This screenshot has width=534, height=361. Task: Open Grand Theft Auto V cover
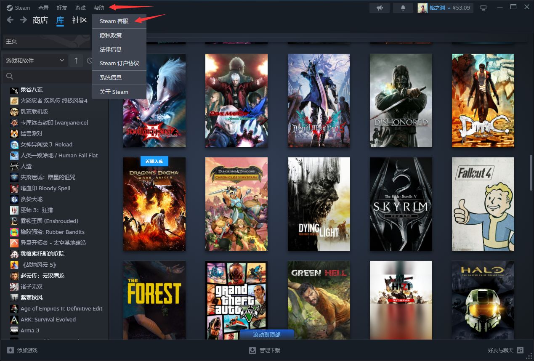point(236,300)
